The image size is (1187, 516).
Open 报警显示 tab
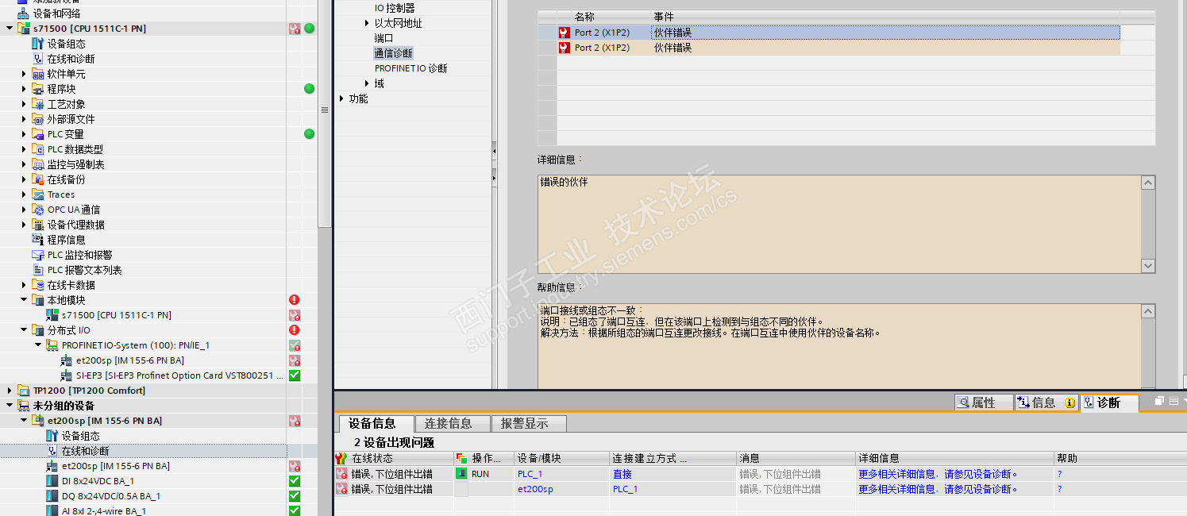529,423
